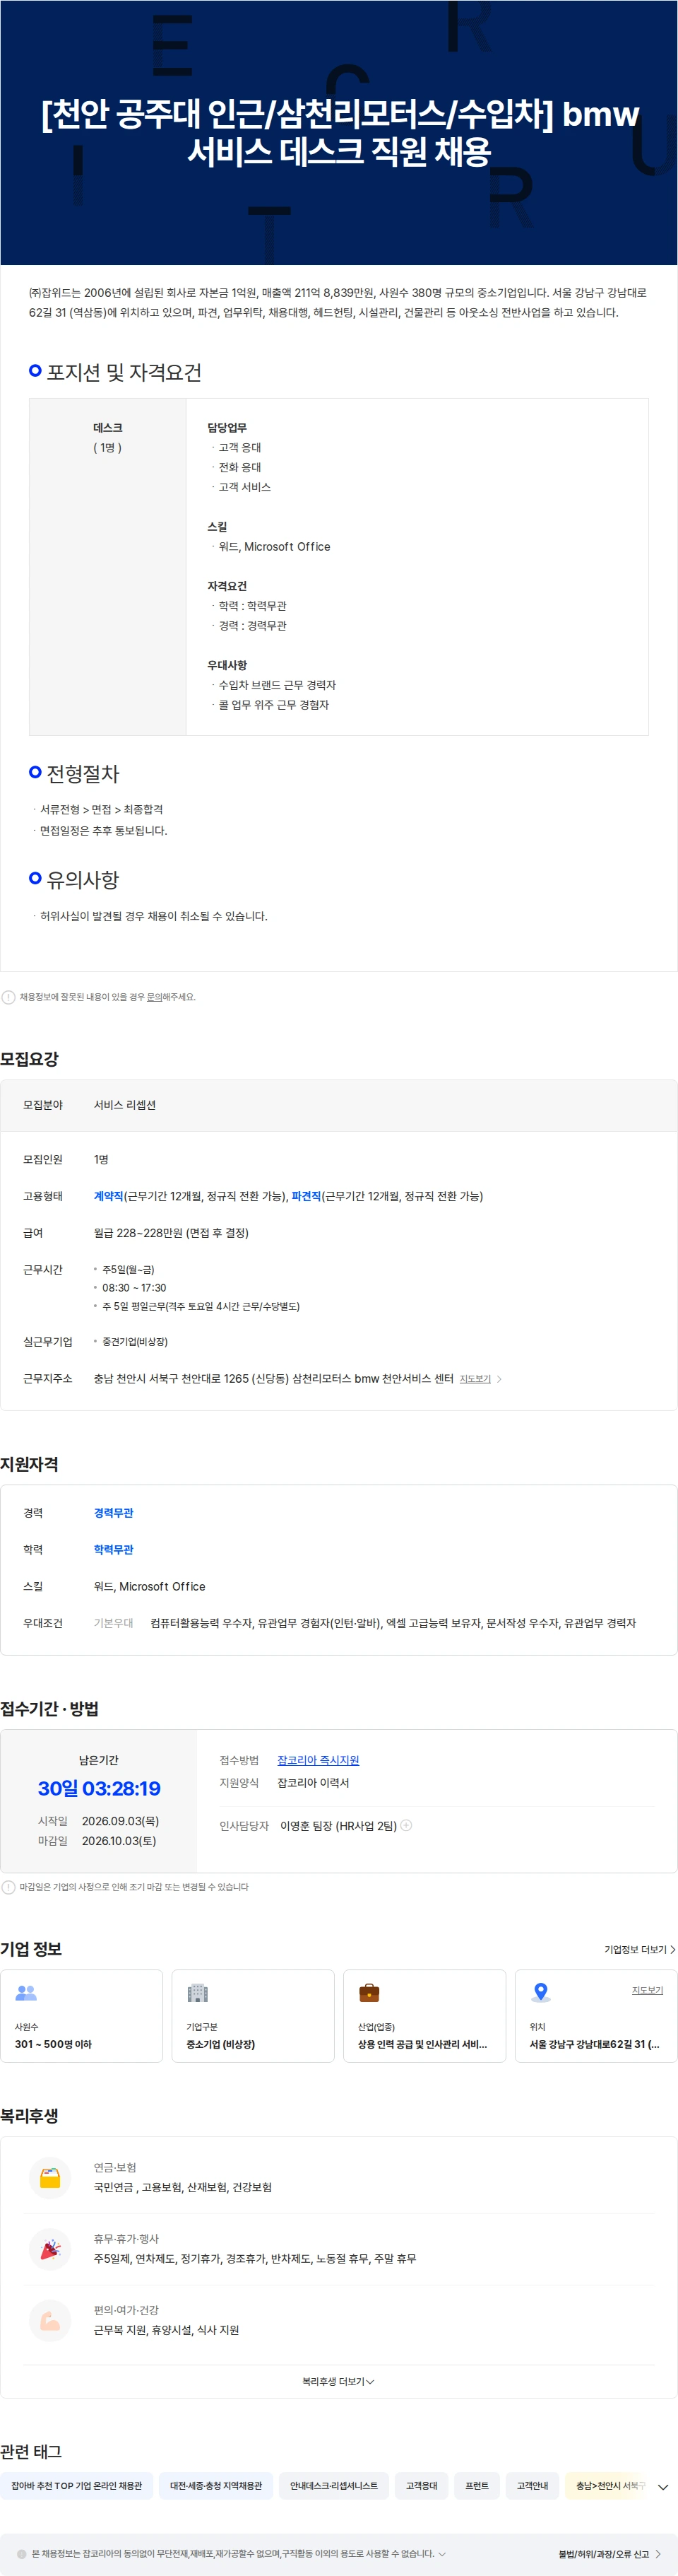678x2576 pixels.
Task: Click the 서류전형 > 면접 > 최종합격 text
Action: (101, 809)
